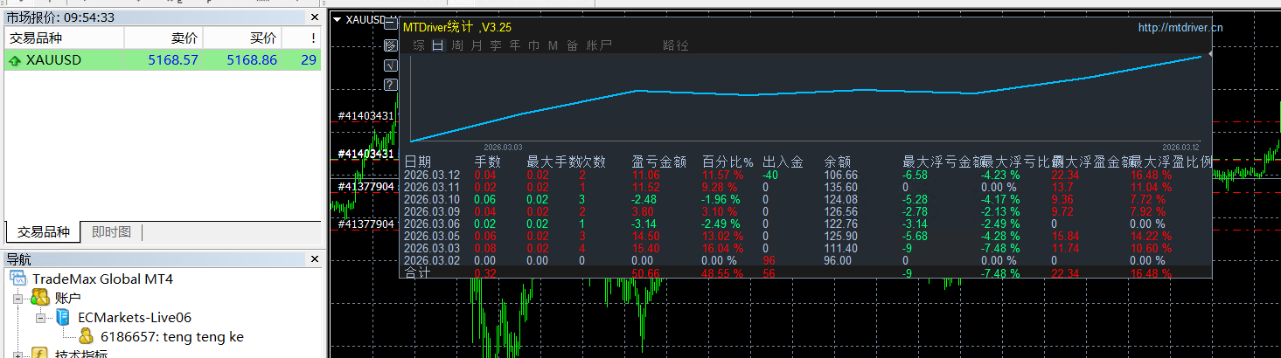Image resolution: width=1281 pixels, height=358 pixels.
Task: Switch to the 即时图 tick chart tab
Action: coord(111,231)
